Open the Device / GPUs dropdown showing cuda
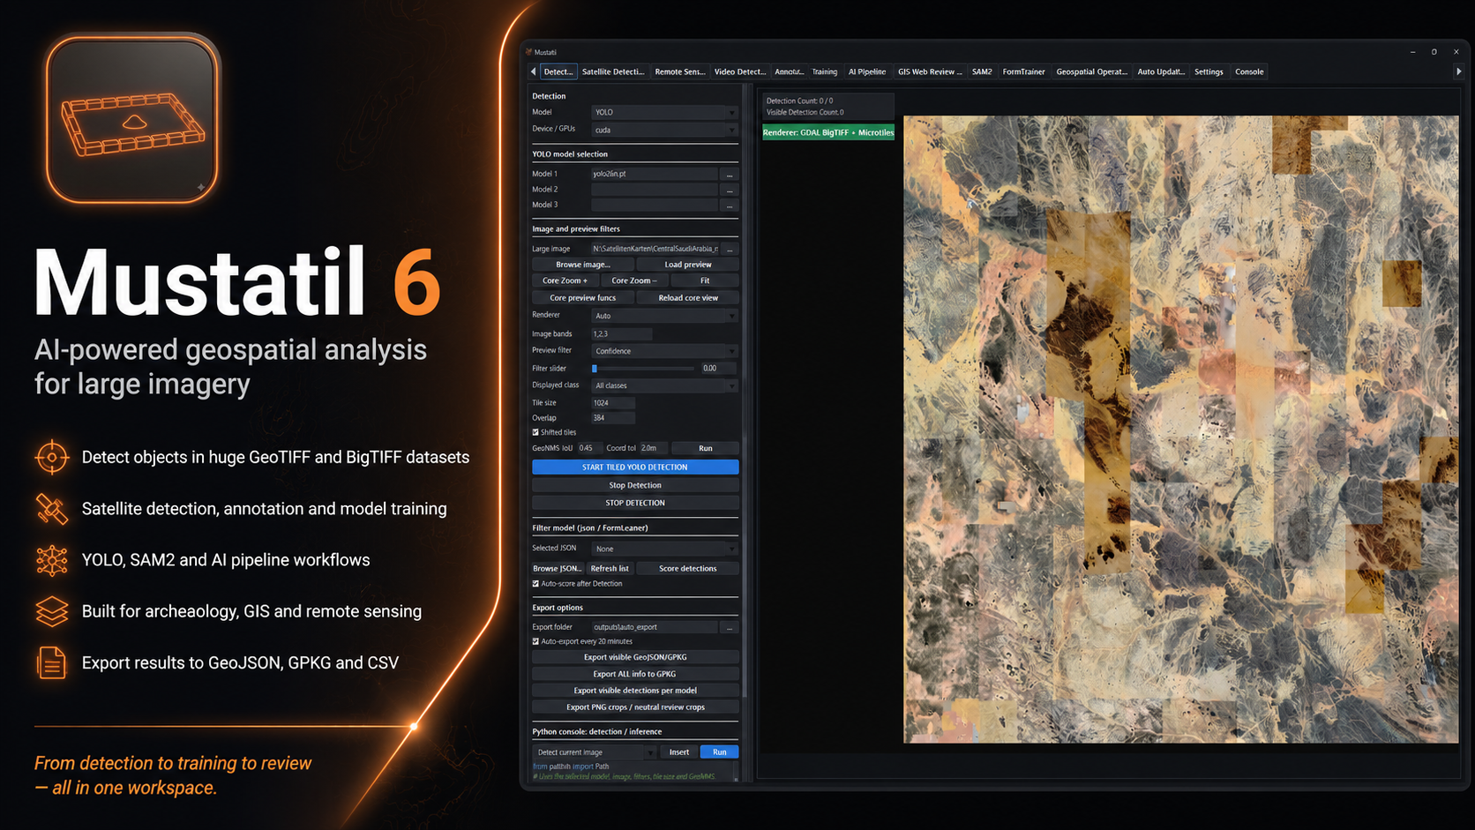The width and height of the screenshot is (1475, 830). 664,130
